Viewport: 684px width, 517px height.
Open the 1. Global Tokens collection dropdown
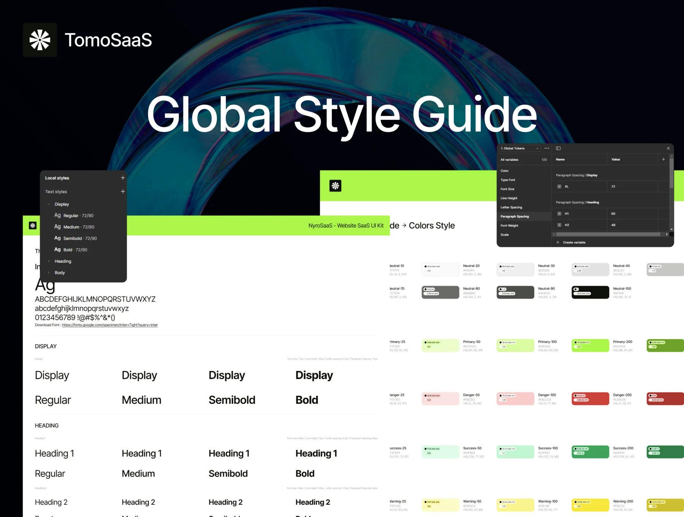coord(519,148)
